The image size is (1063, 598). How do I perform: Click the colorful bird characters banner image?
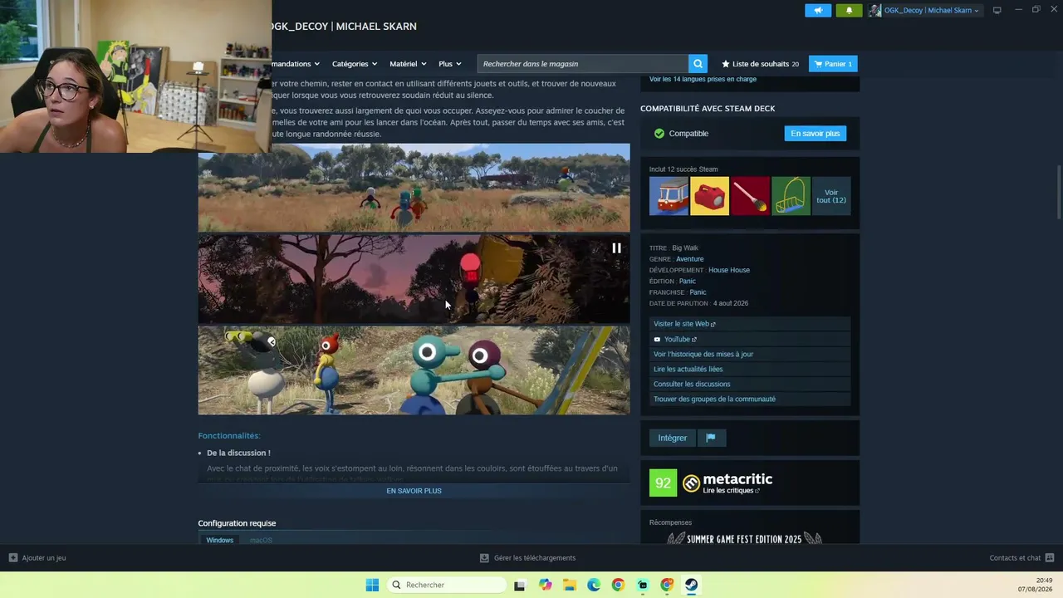click(x=414, y=370)
